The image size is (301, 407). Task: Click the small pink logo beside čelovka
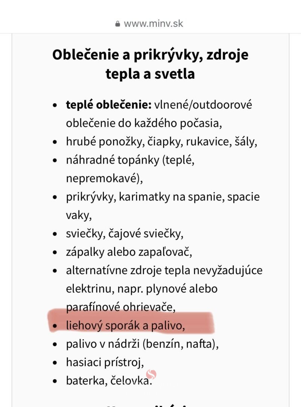(x=151, y=374)
